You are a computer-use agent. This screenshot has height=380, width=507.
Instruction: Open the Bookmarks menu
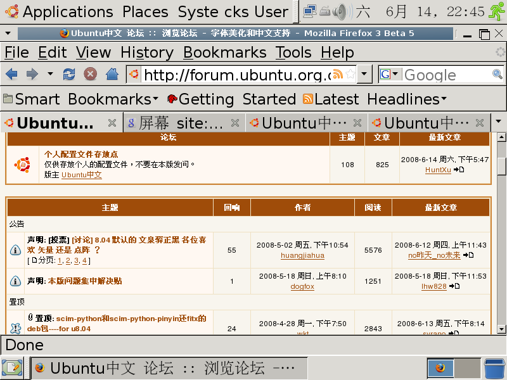tap(225, 53)
